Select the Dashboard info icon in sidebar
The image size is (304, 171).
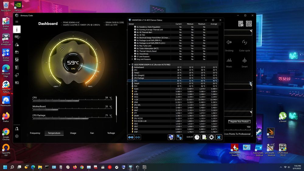click(x=17, y=29)
